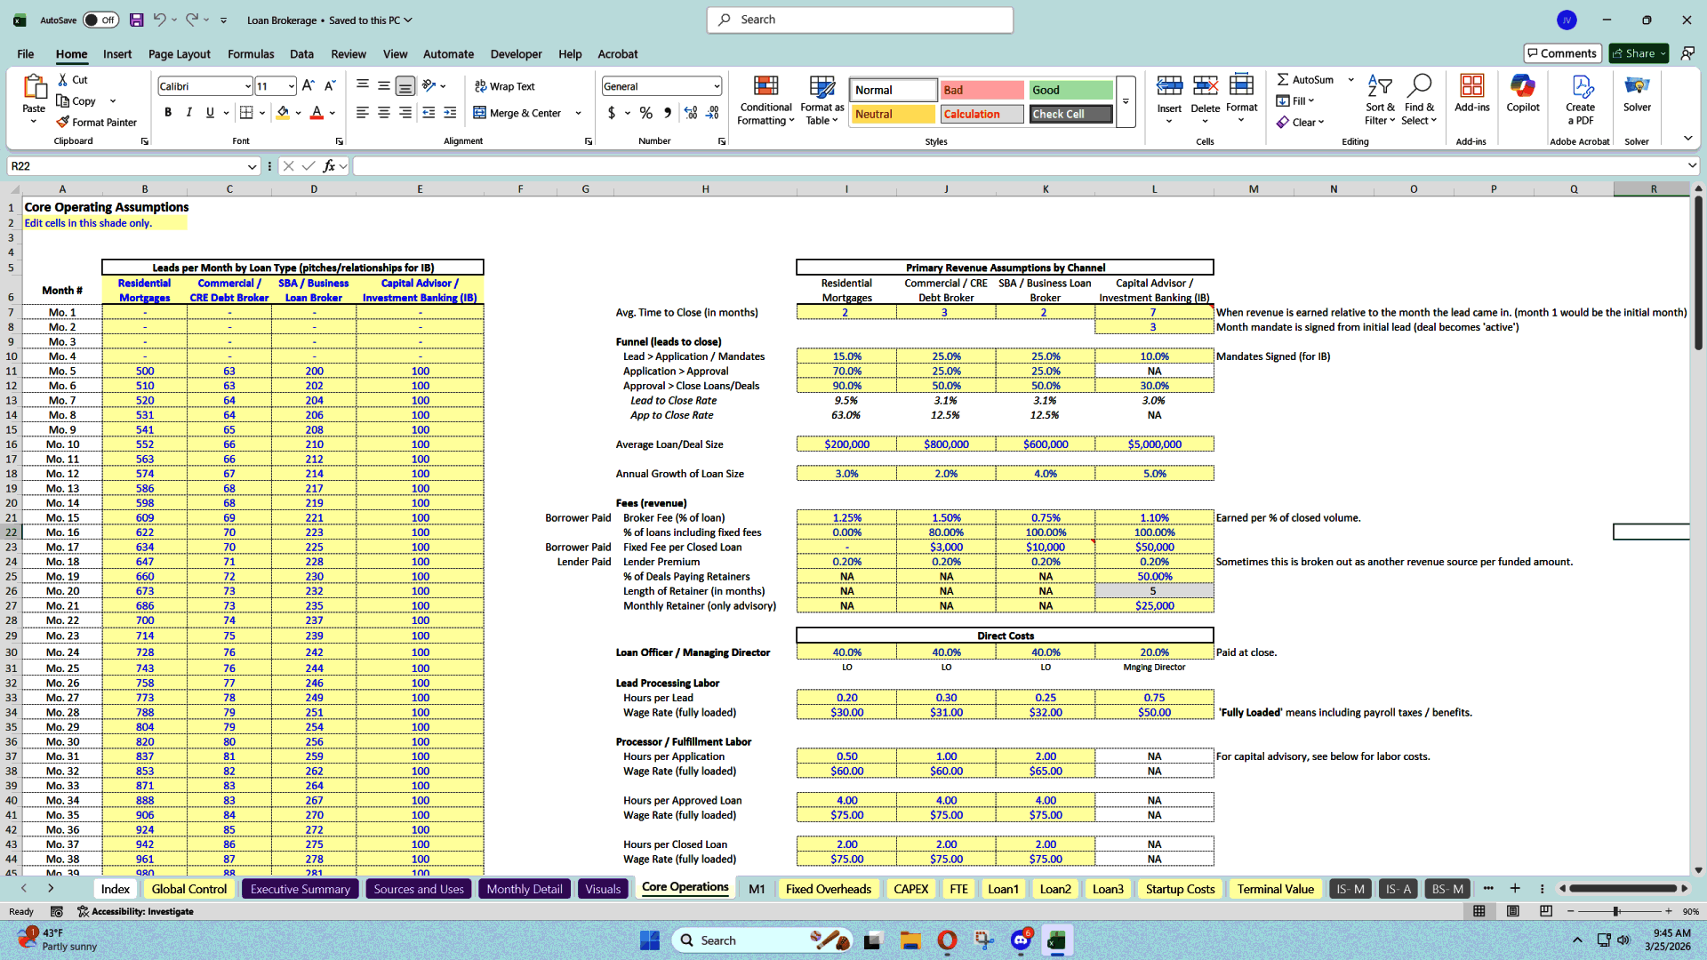Viewport: 1707px width, 960px height.
Task: Apply Merge & Center to selection
Action: tap(520, 113)
